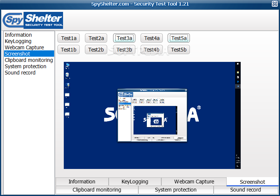Viewport: 280px width, 196px height.
Task: Select KeyLogging in the left list
Action: 29,41
